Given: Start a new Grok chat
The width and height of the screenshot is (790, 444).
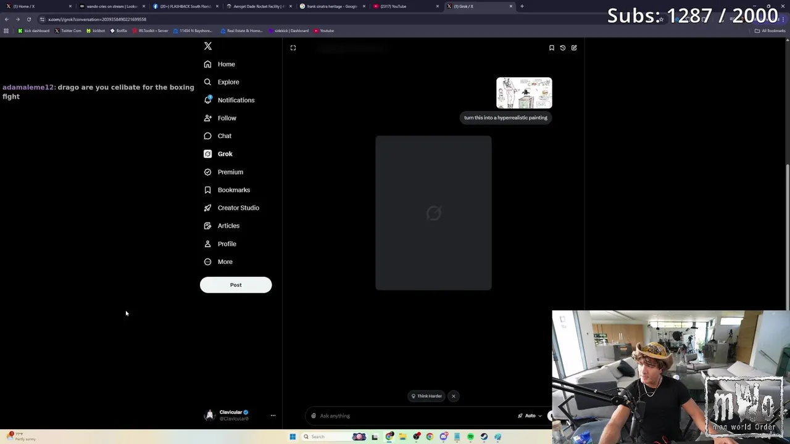Looking at the screenshot, I should [574, 47].
